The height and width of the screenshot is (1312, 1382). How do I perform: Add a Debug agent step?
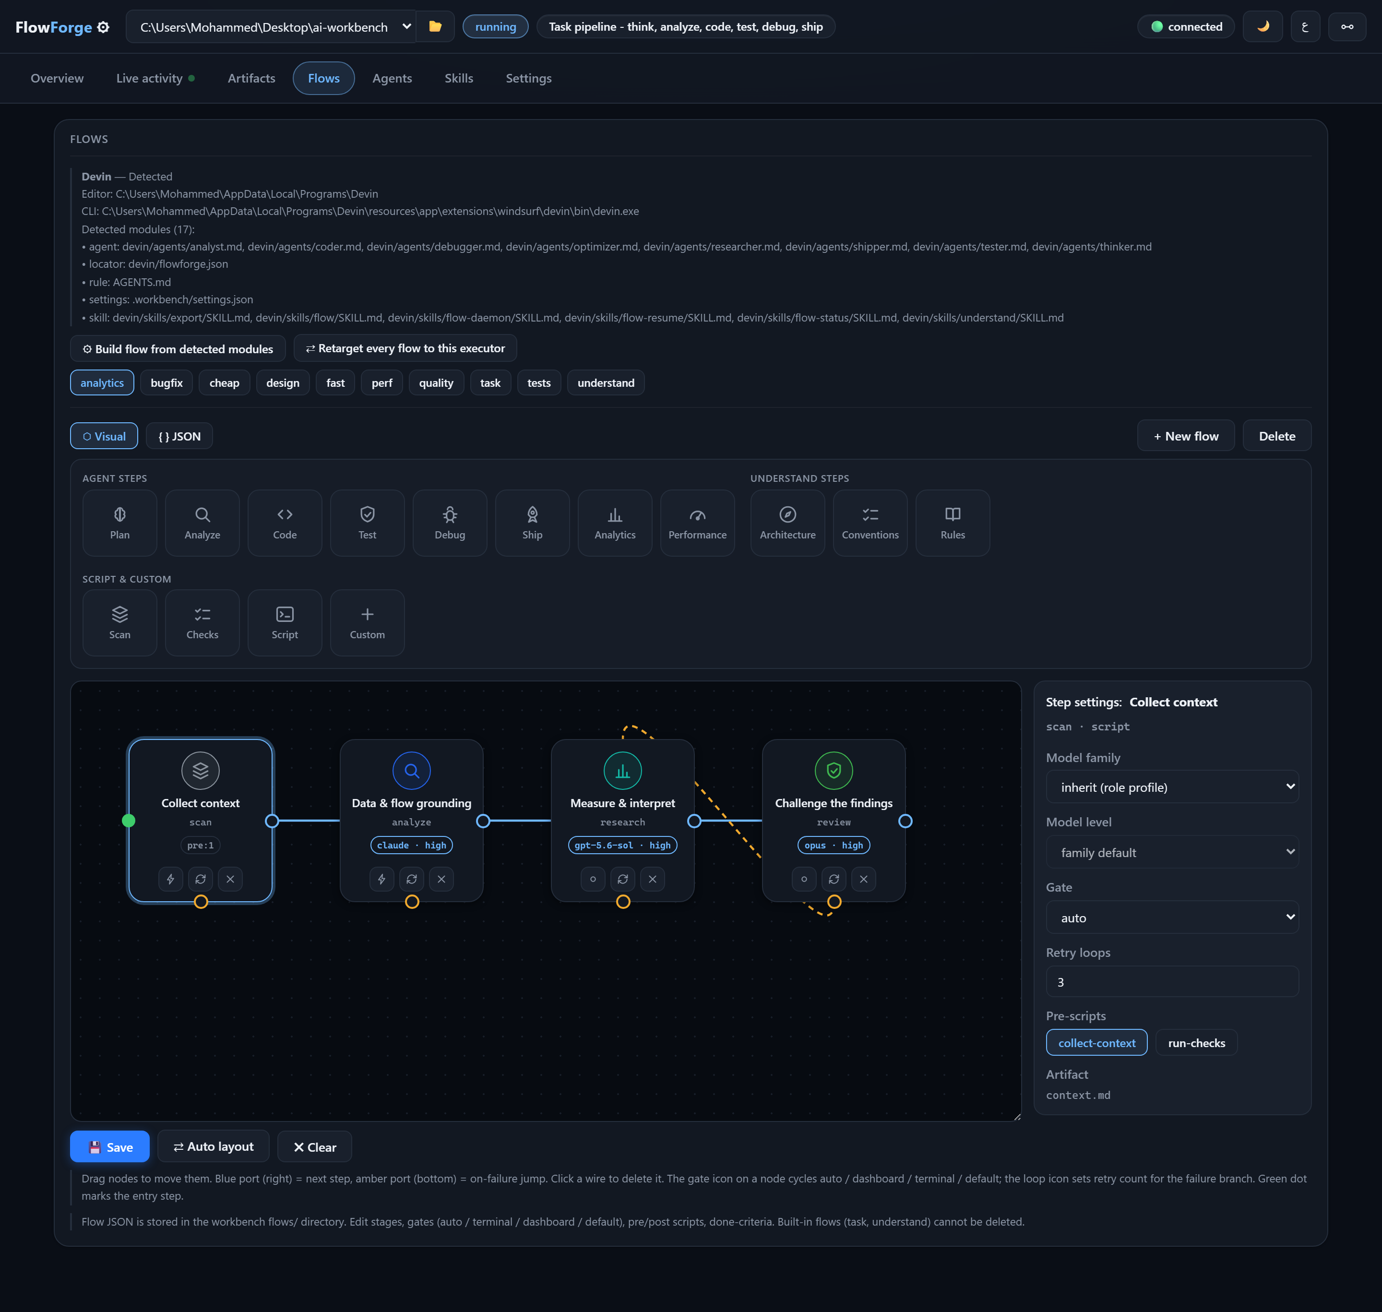coord(450,523)
